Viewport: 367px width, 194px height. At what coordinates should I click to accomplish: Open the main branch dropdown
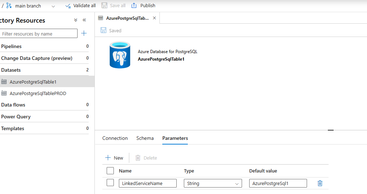(53, 6)
